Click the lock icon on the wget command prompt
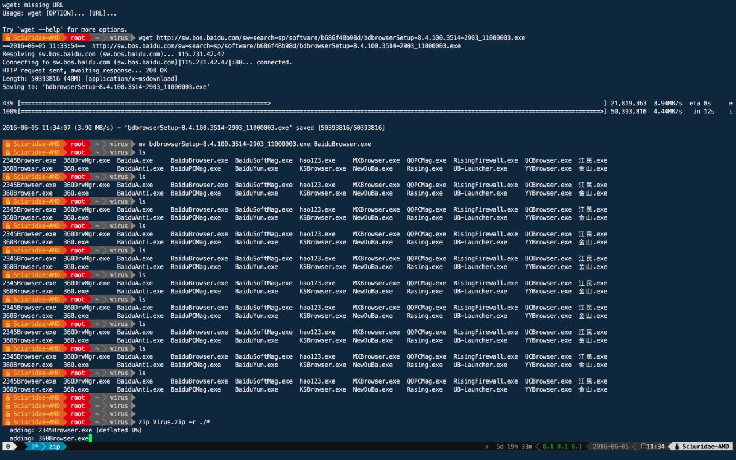This screenshot has width=736, height=460. [x=8, y=38]
